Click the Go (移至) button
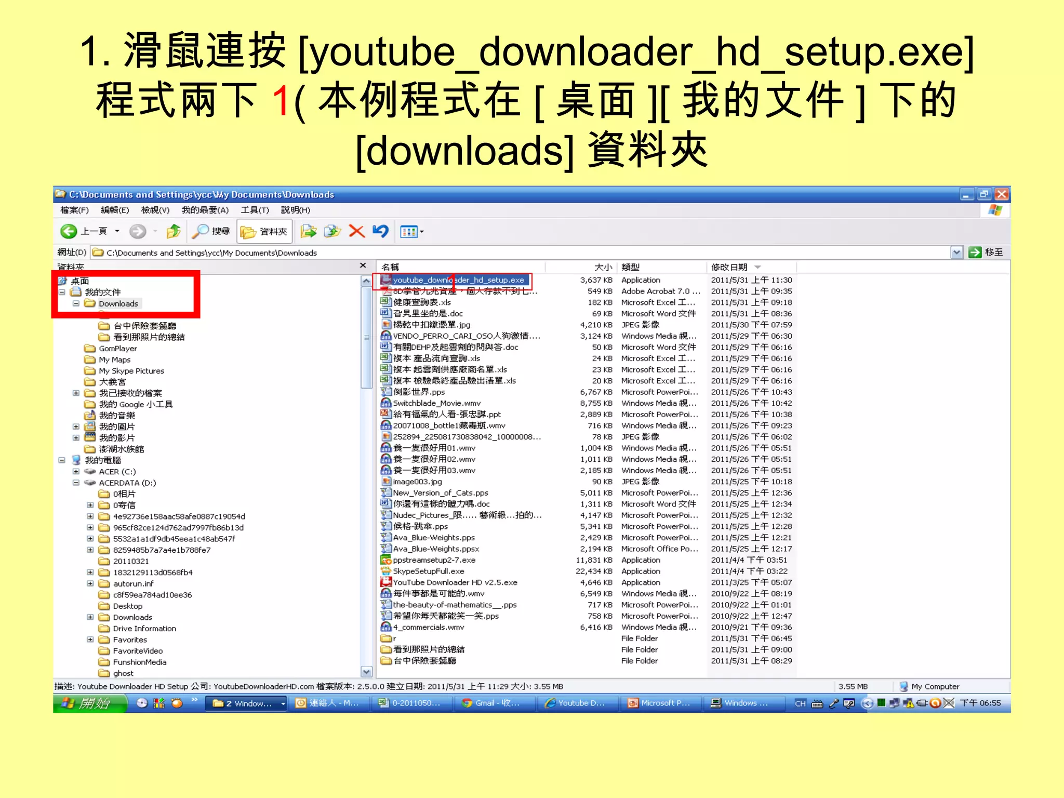The height and width of the screenshot is (798, 1064). click(x=986, y=252)
